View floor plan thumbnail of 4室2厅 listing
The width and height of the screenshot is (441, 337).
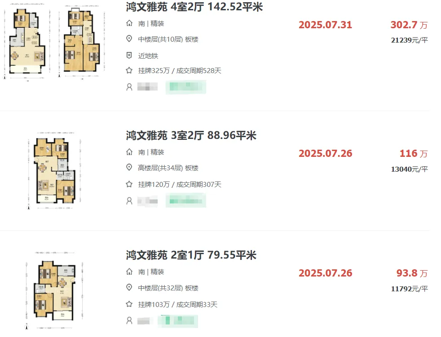(54, 43)
